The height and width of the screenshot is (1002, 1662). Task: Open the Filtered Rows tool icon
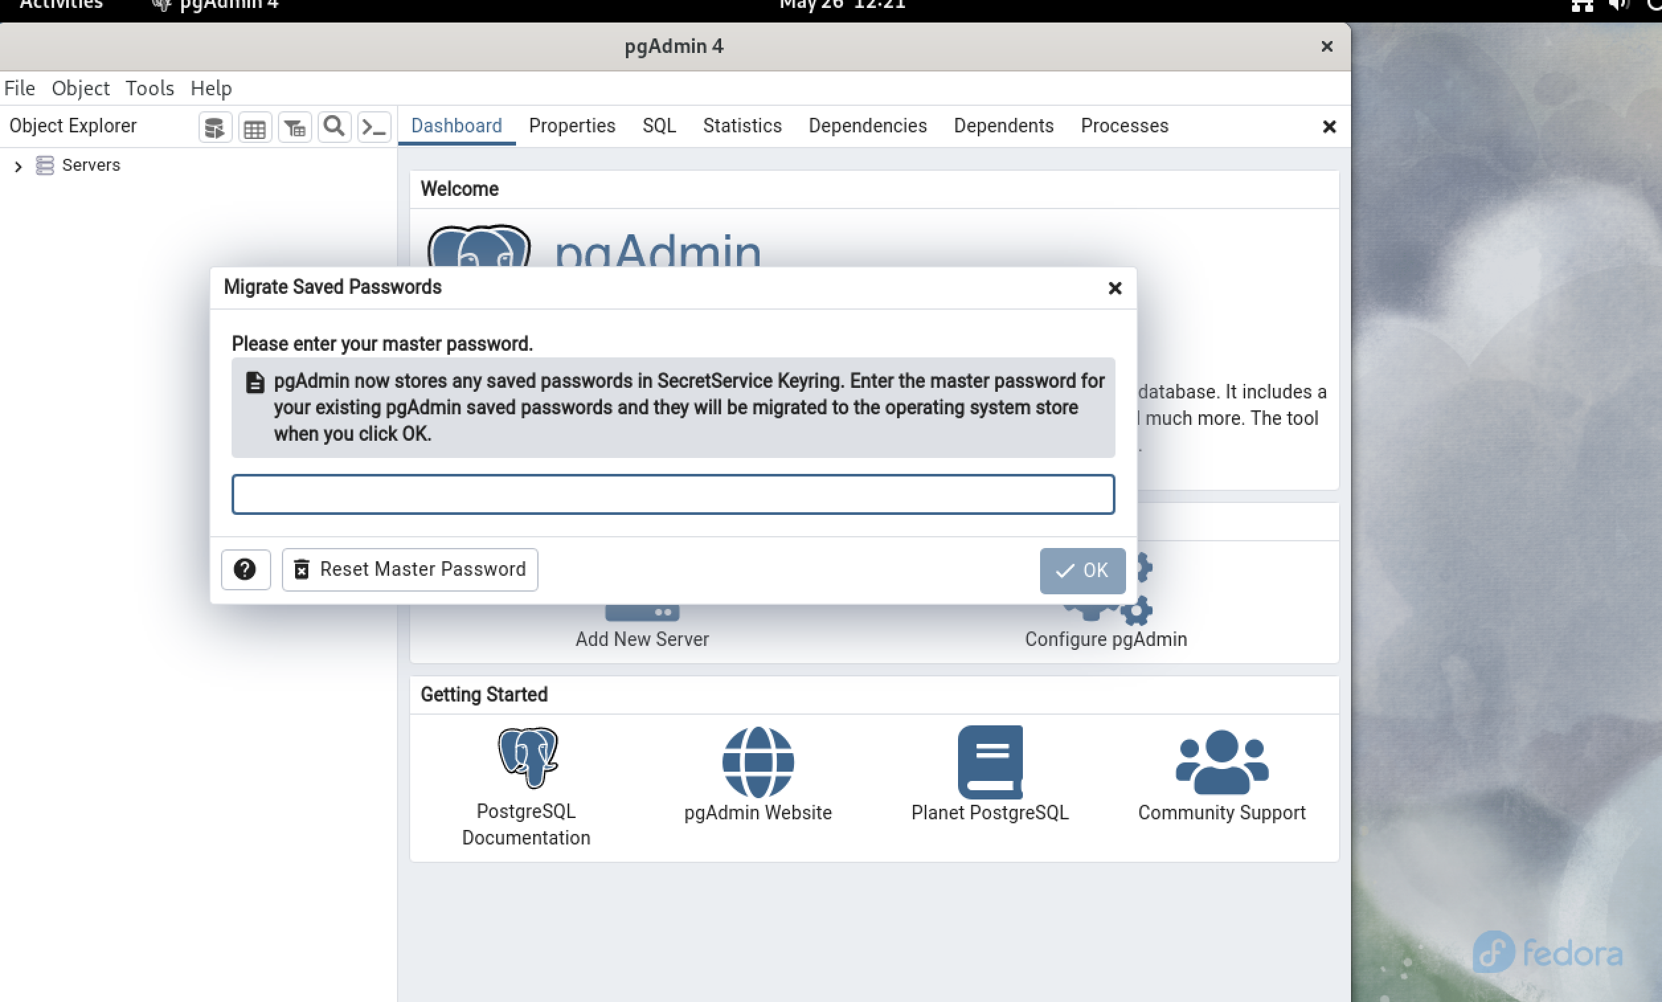click(294, 126)
